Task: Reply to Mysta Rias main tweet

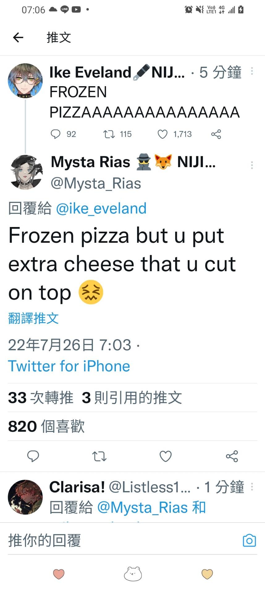Action: [33, 456]
